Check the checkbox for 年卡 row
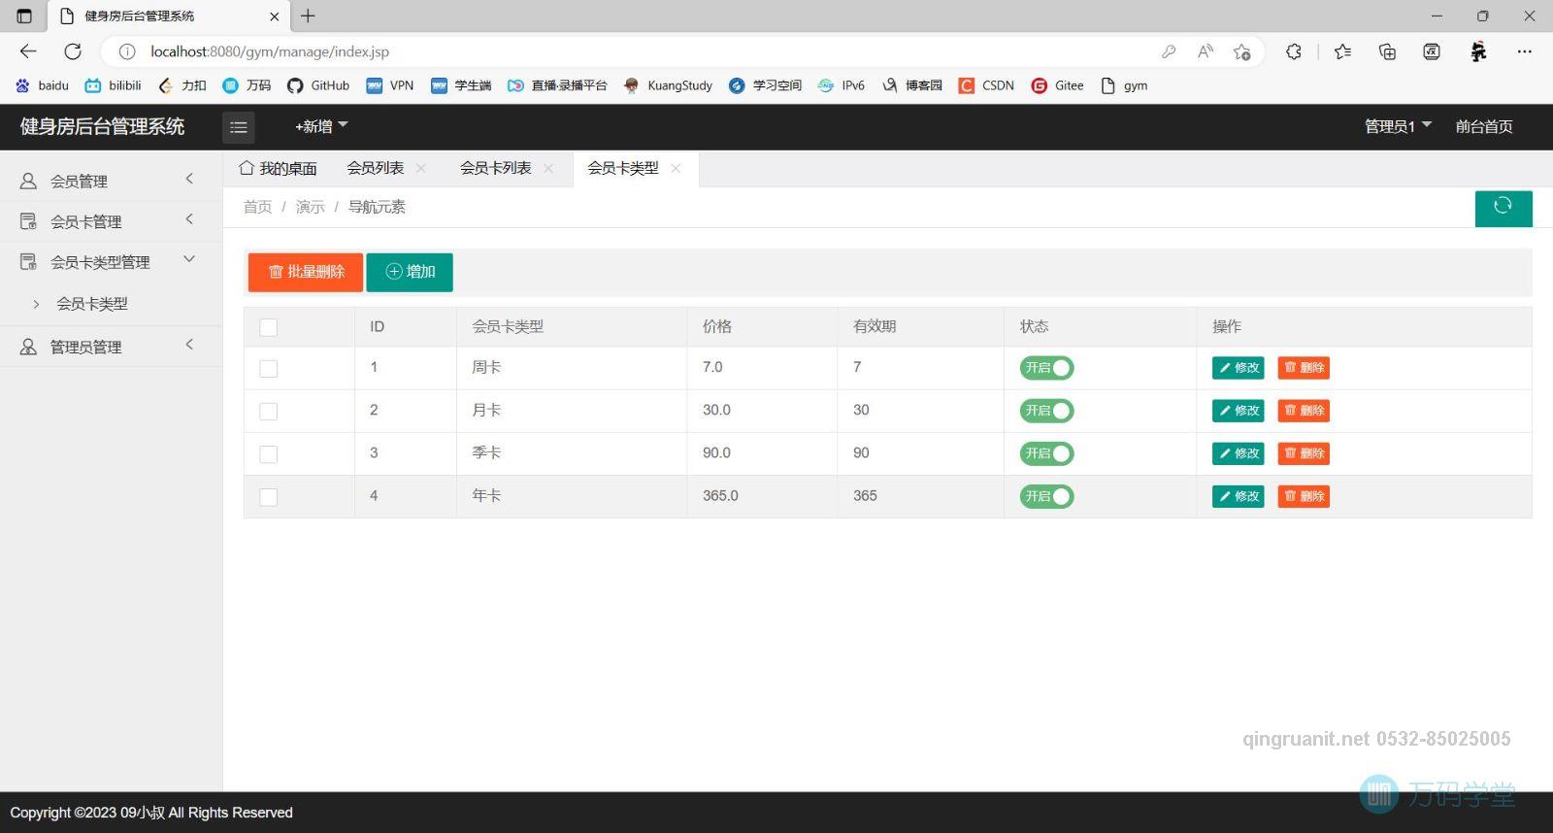1553x833 pixels. coord(269,496)
